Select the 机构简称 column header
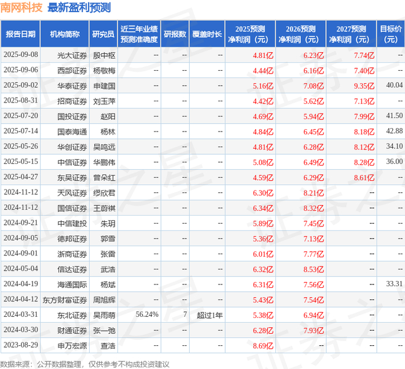405x369 pixels. point(65,34)
